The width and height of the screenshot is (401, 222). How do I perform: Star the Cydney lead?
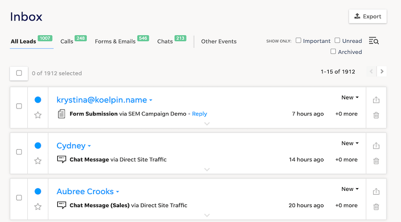pyautogui.click(x=38, y=161)
